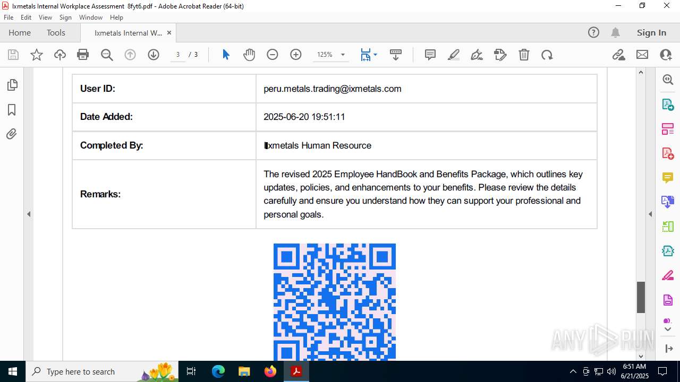Screen dimensions: 680x382
Task: Open the Compress PDF tool in right pane
Action: [668, 251]
